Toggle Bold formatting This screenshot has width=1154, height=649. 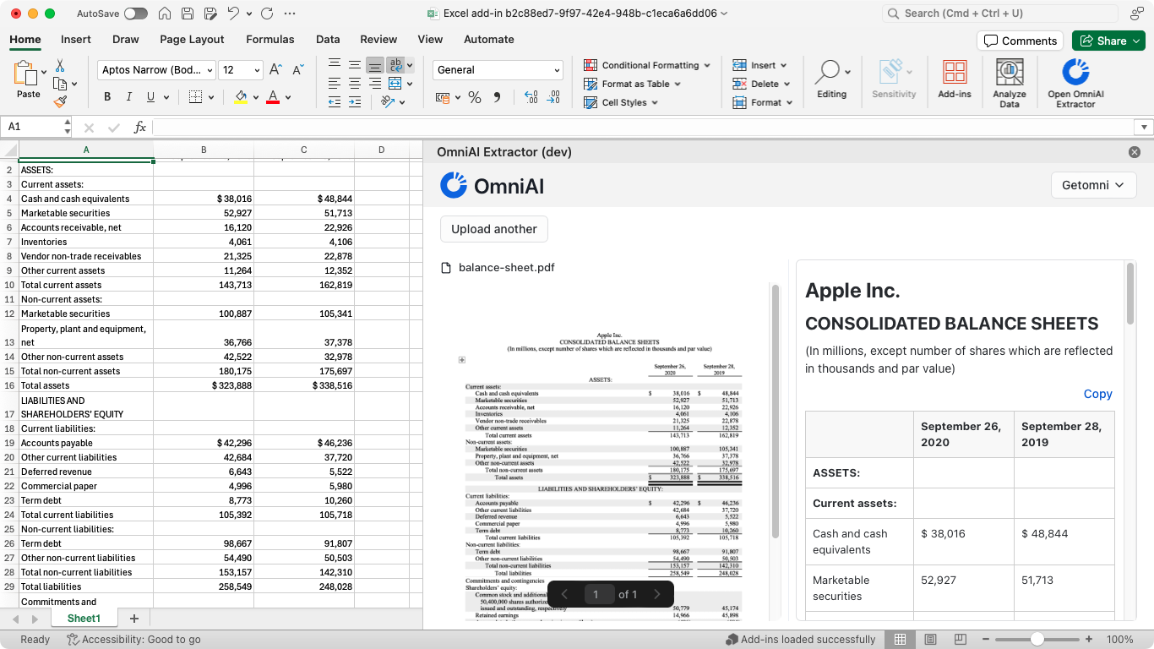[108, 97]
